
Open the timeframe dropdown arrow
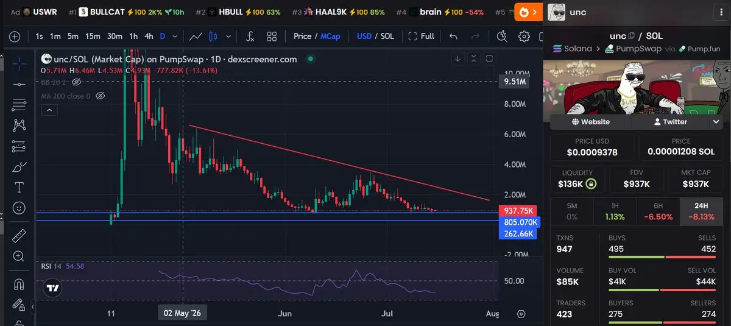coord(174,37)
